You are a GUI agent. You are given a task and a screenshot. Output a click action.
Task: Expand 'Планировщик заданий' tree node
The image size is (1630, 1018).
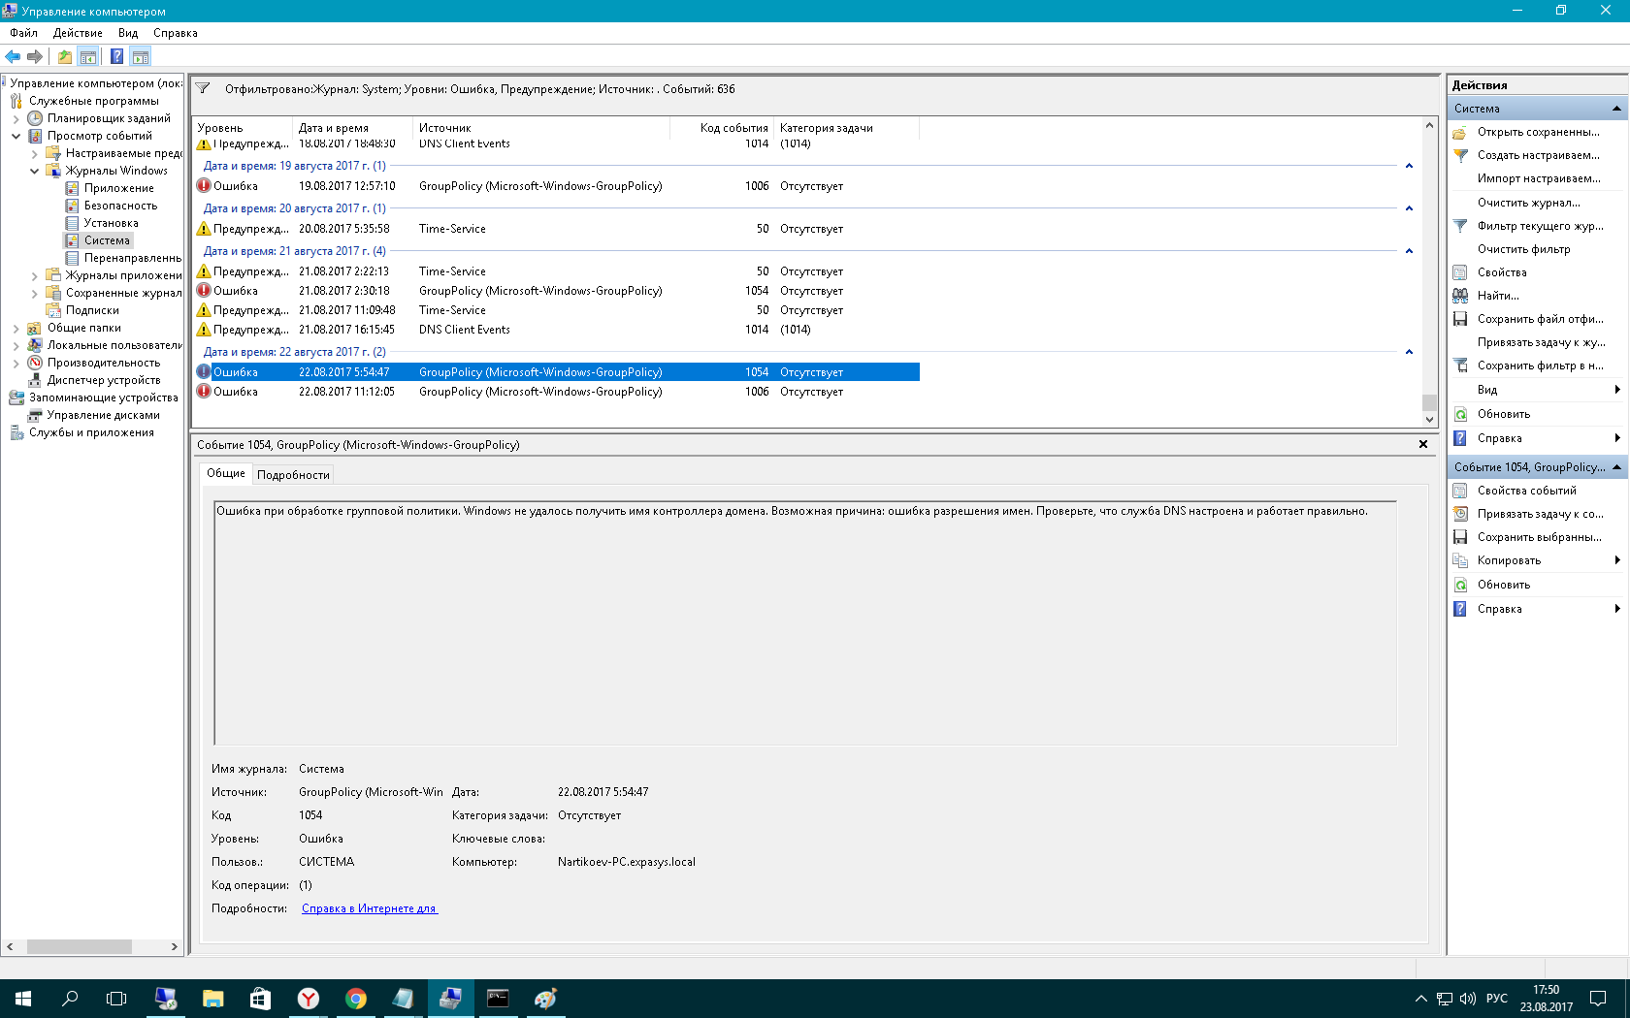click(16, 118)
